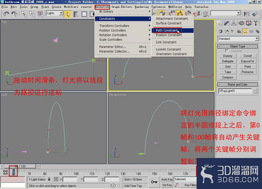Expand the Transform Controllers submenu
This screenshot has height=189, width=262.
coord(123,26)
